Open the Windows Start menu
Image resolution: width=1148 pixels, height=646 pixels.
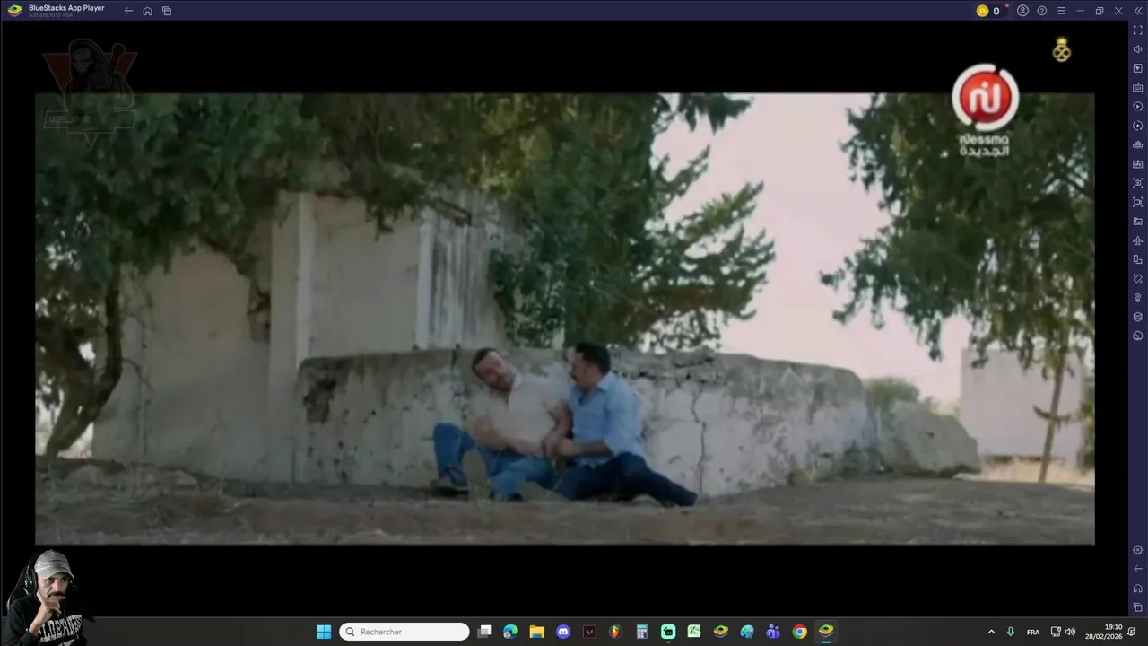(324, 632)
